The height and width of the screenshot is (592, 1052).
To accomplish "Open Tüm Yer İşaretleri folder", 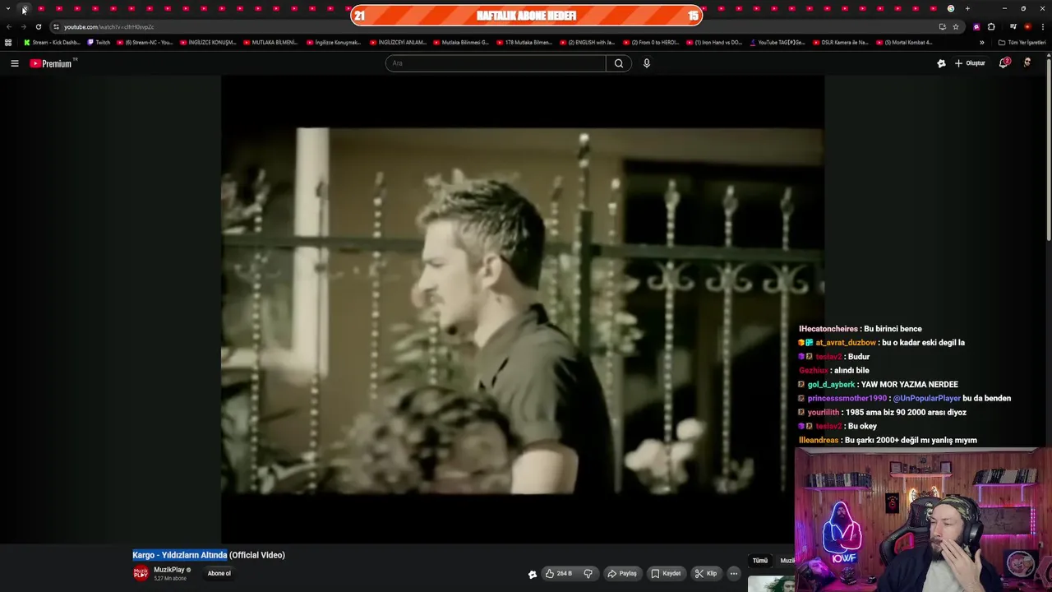I will pyautogui.click(x=1022, y=42).
